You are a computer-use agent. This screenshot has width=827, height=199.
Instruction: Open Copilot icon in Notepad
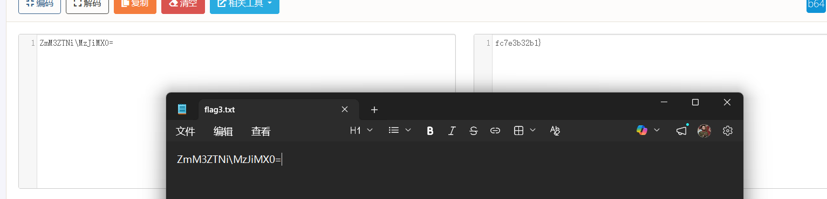[x=641, y=130]
